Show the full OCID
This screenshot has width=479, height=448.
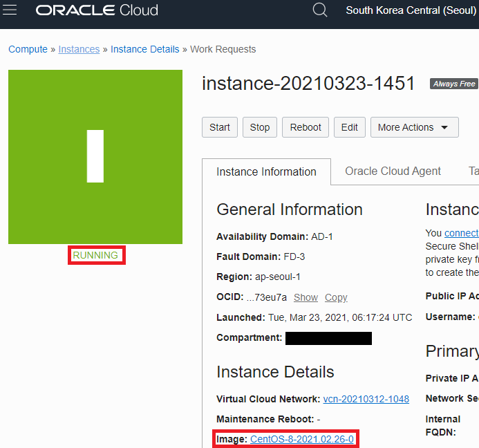(306, 297)
